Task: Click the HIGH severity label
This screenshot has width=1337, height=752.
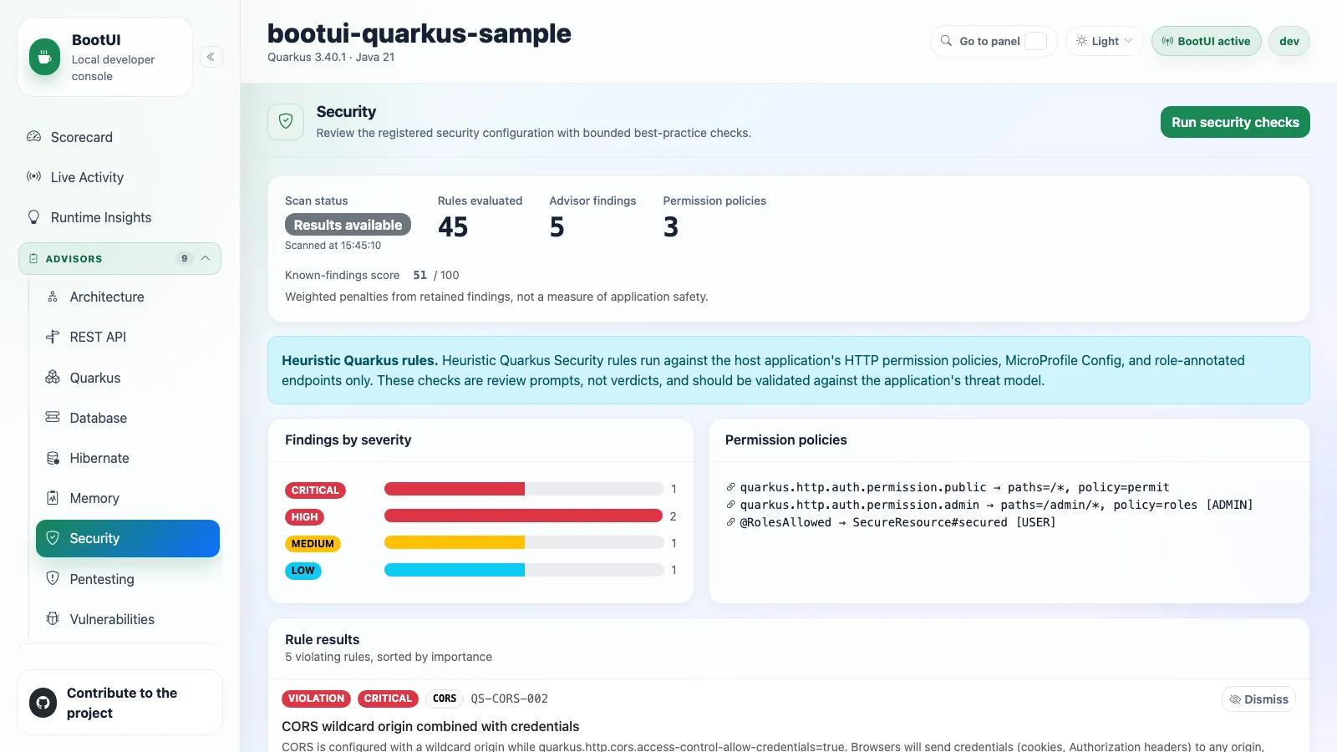Action: pyautogui.click(x=305, y=517)
